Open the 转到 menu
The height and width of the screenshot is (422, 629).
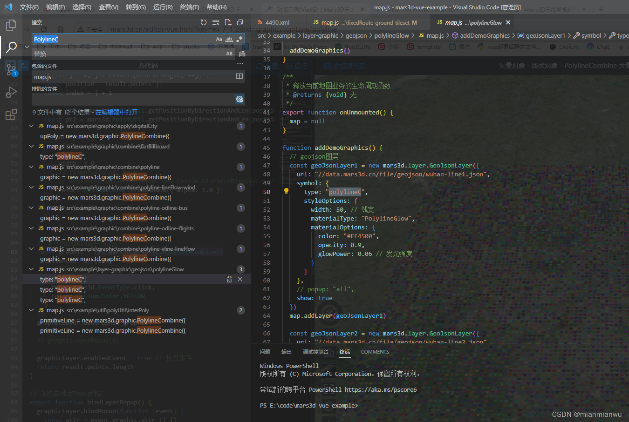click(135, 7)
